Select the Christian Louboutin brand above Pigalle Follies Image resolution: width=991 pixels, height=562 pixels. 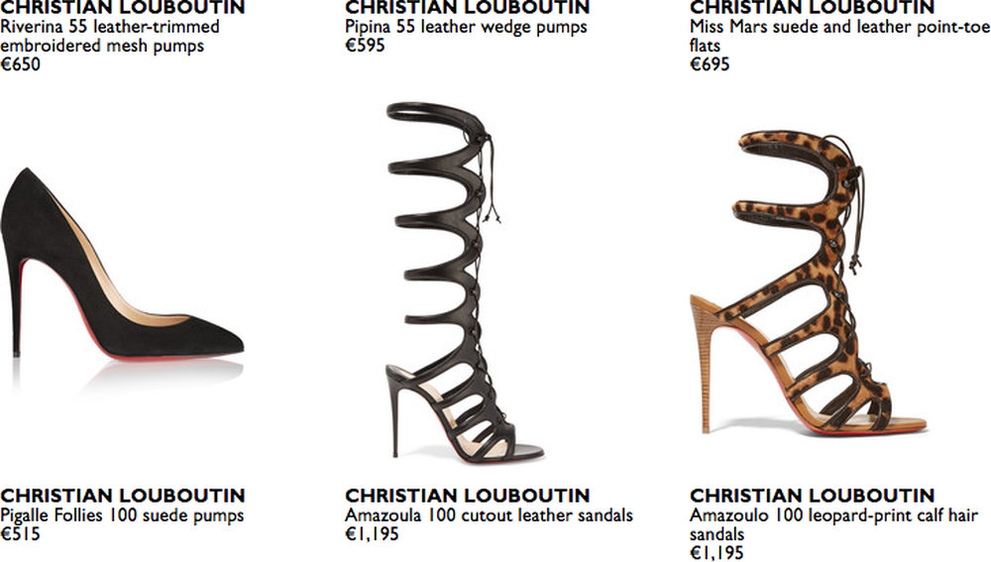point(123,496)
